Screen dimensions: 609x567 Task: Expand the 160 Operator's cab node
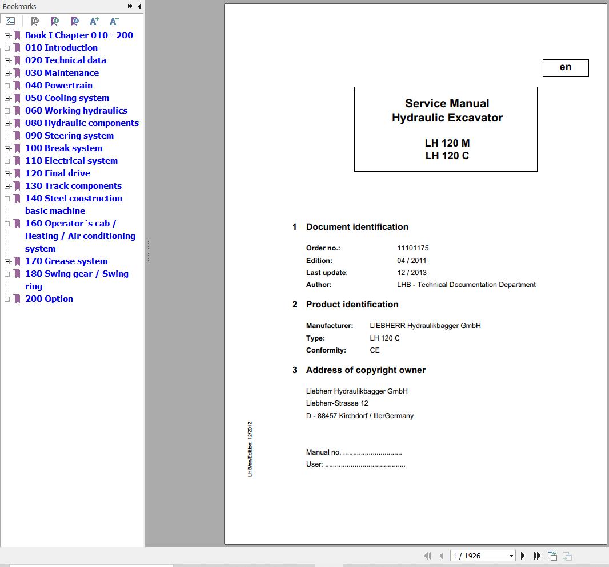[7, 224]
